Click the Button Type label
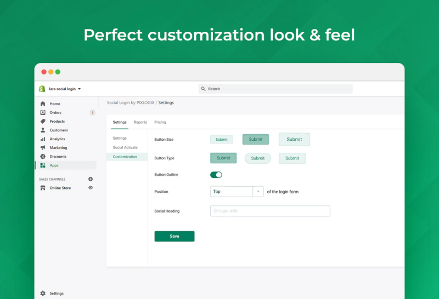Screen dimensions: 439x299 164,158
